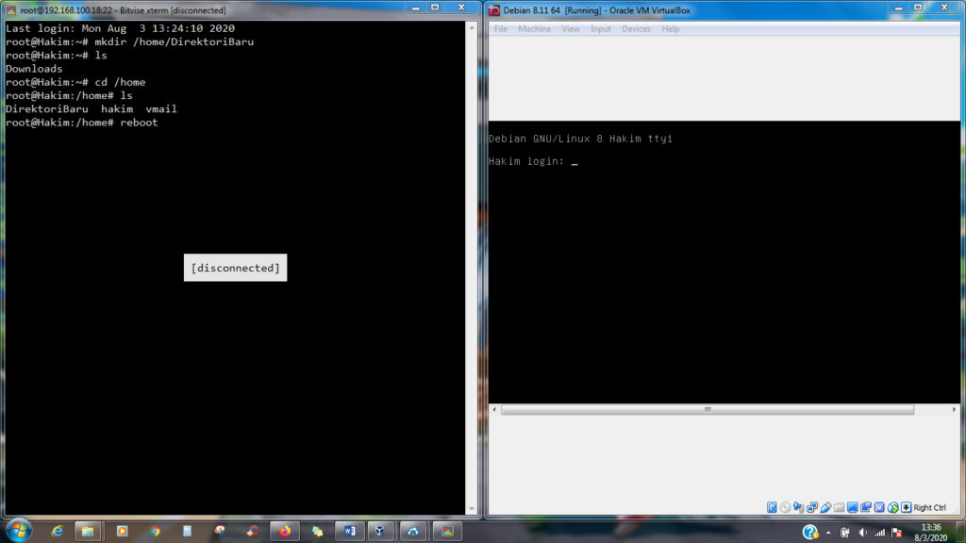Click the xterm scrollbar down arrow
The height and width of the screenshot is (543, 966).
click(472, 509)
